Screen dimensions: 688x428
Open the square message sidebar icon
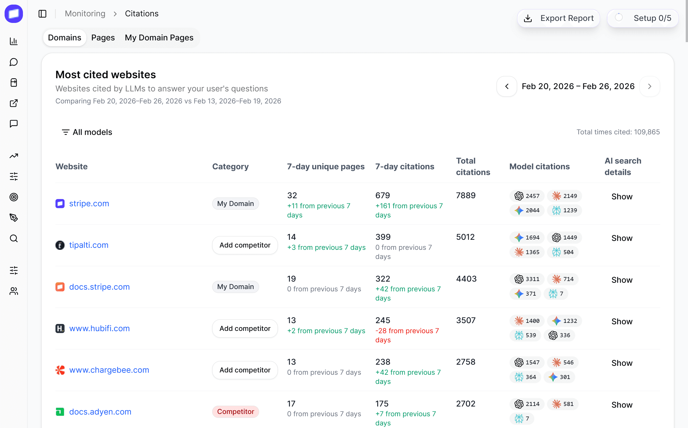coord(14,124)
